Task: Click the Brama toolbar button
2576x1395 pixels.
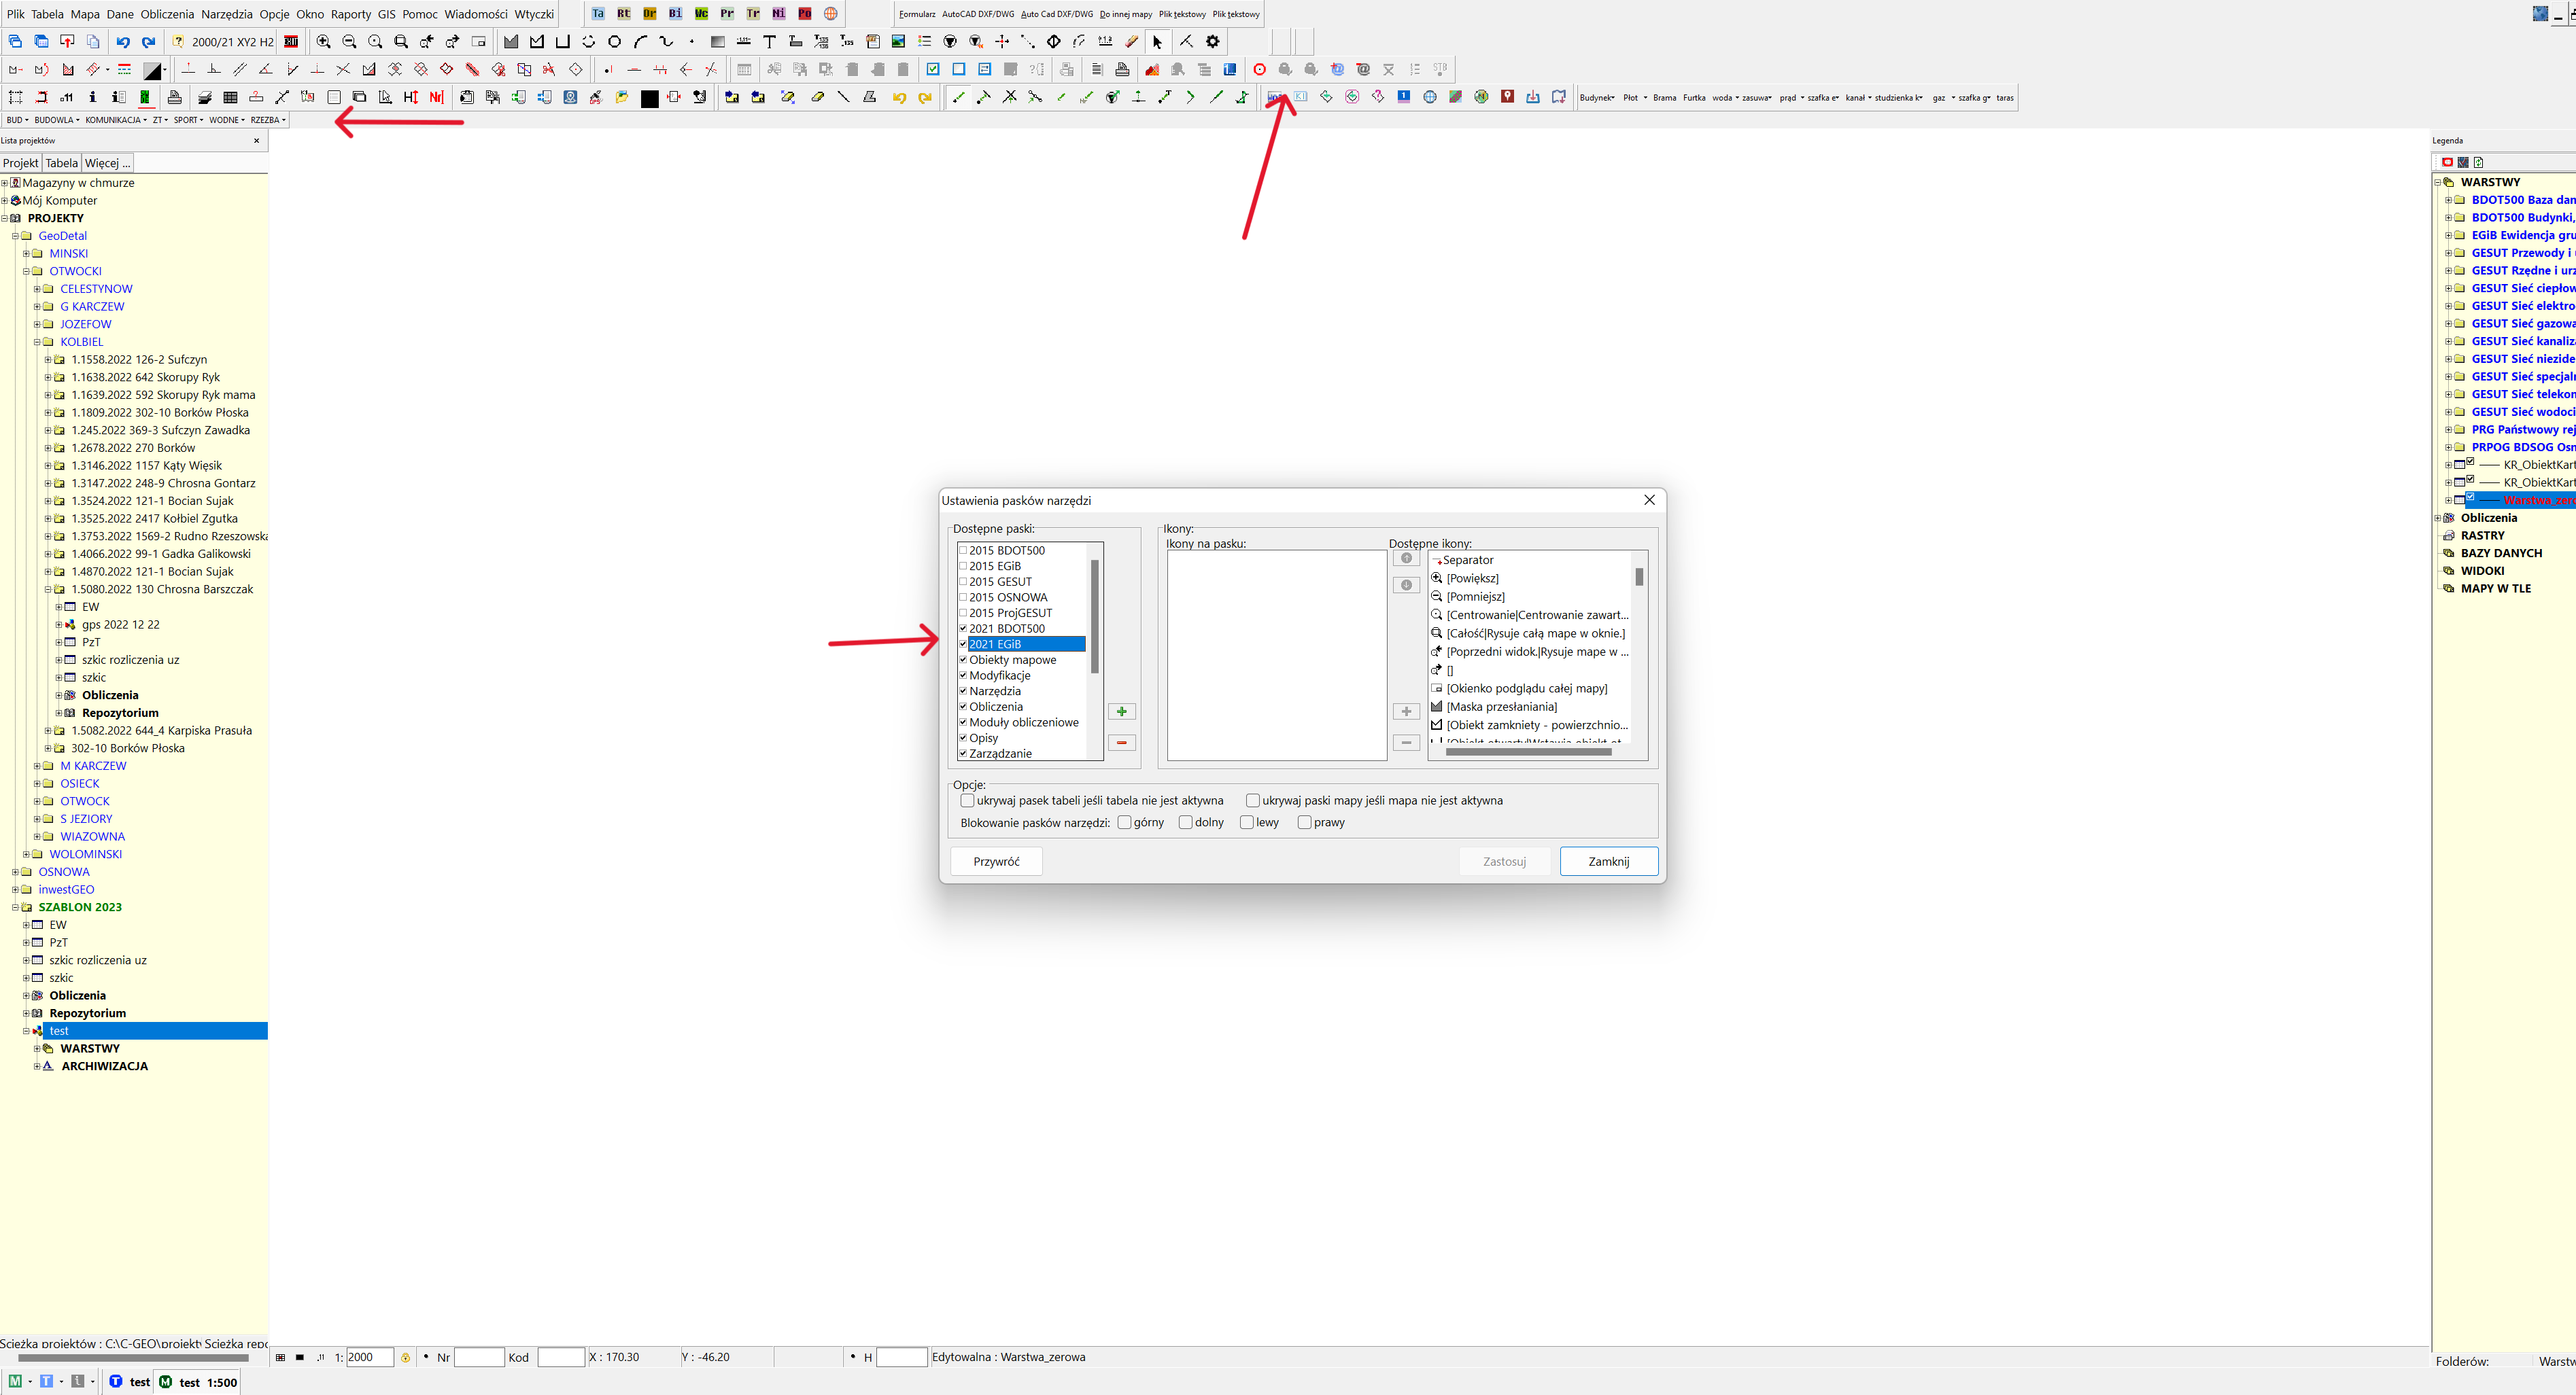Action: [1664, 98]
